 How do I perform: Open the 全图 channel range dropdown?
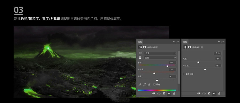tap(160, 57)
